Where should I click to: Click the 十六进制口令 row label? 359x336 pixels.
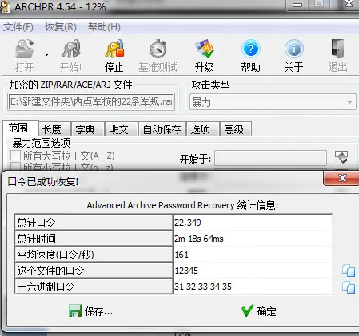pos(94,287)
